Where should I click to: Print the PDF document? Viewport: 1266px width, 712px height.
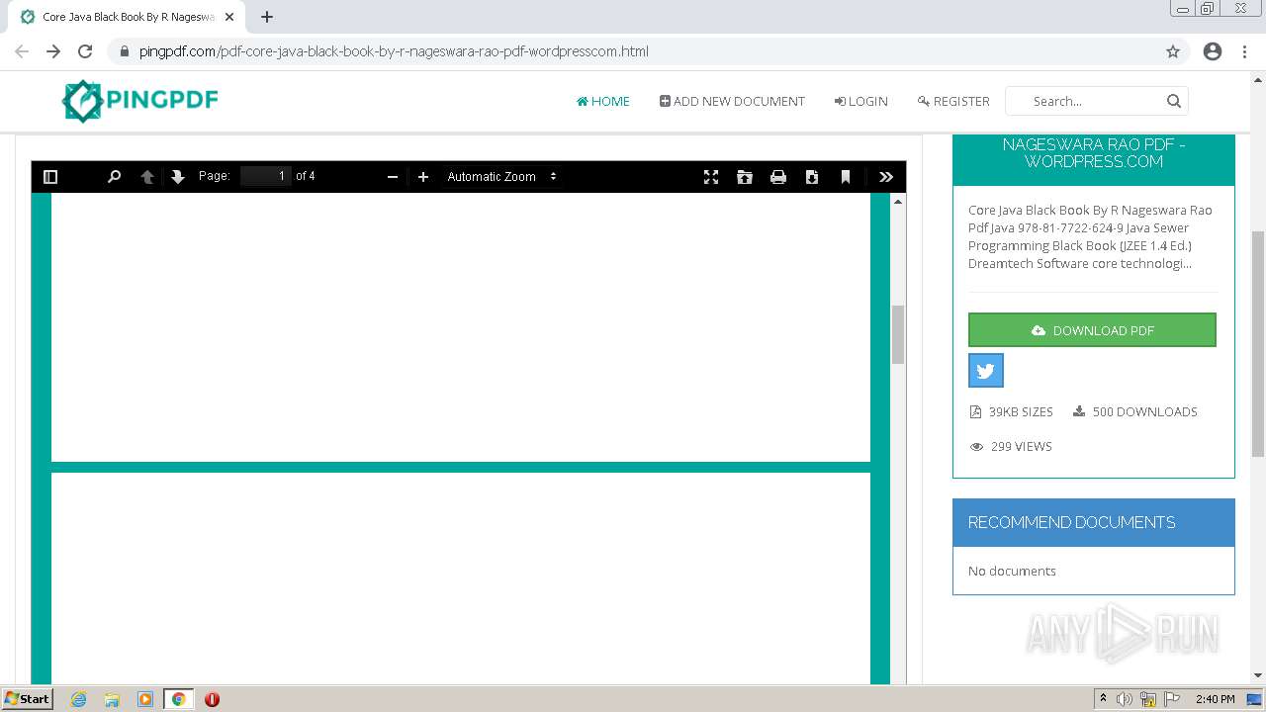[778, 177]
